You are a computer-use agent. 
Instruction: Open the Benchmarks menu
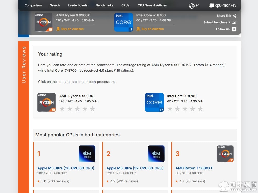click(104, 5)
